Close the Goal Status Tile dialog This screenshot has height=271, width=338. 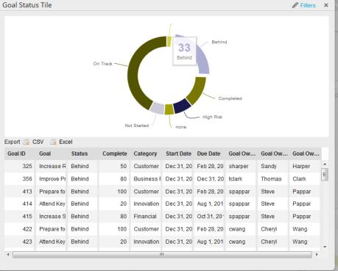click(x=326, y=5)
